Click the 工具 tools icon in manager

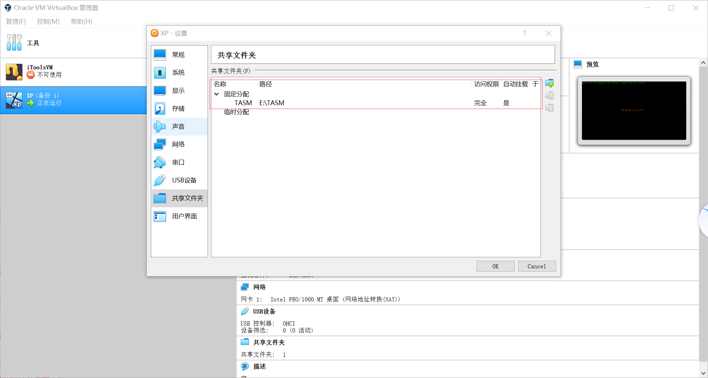[14, 42]
